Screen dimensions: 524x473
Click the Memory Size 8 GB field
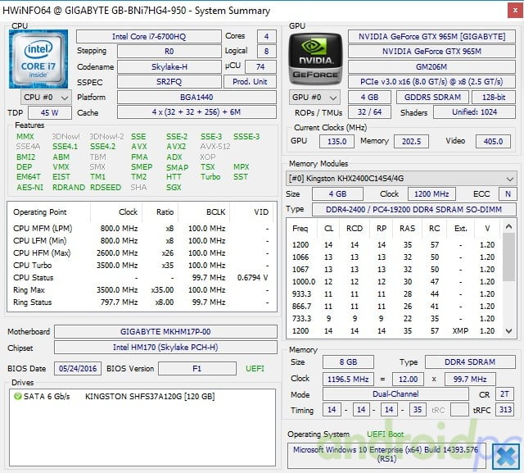(348, 362)
